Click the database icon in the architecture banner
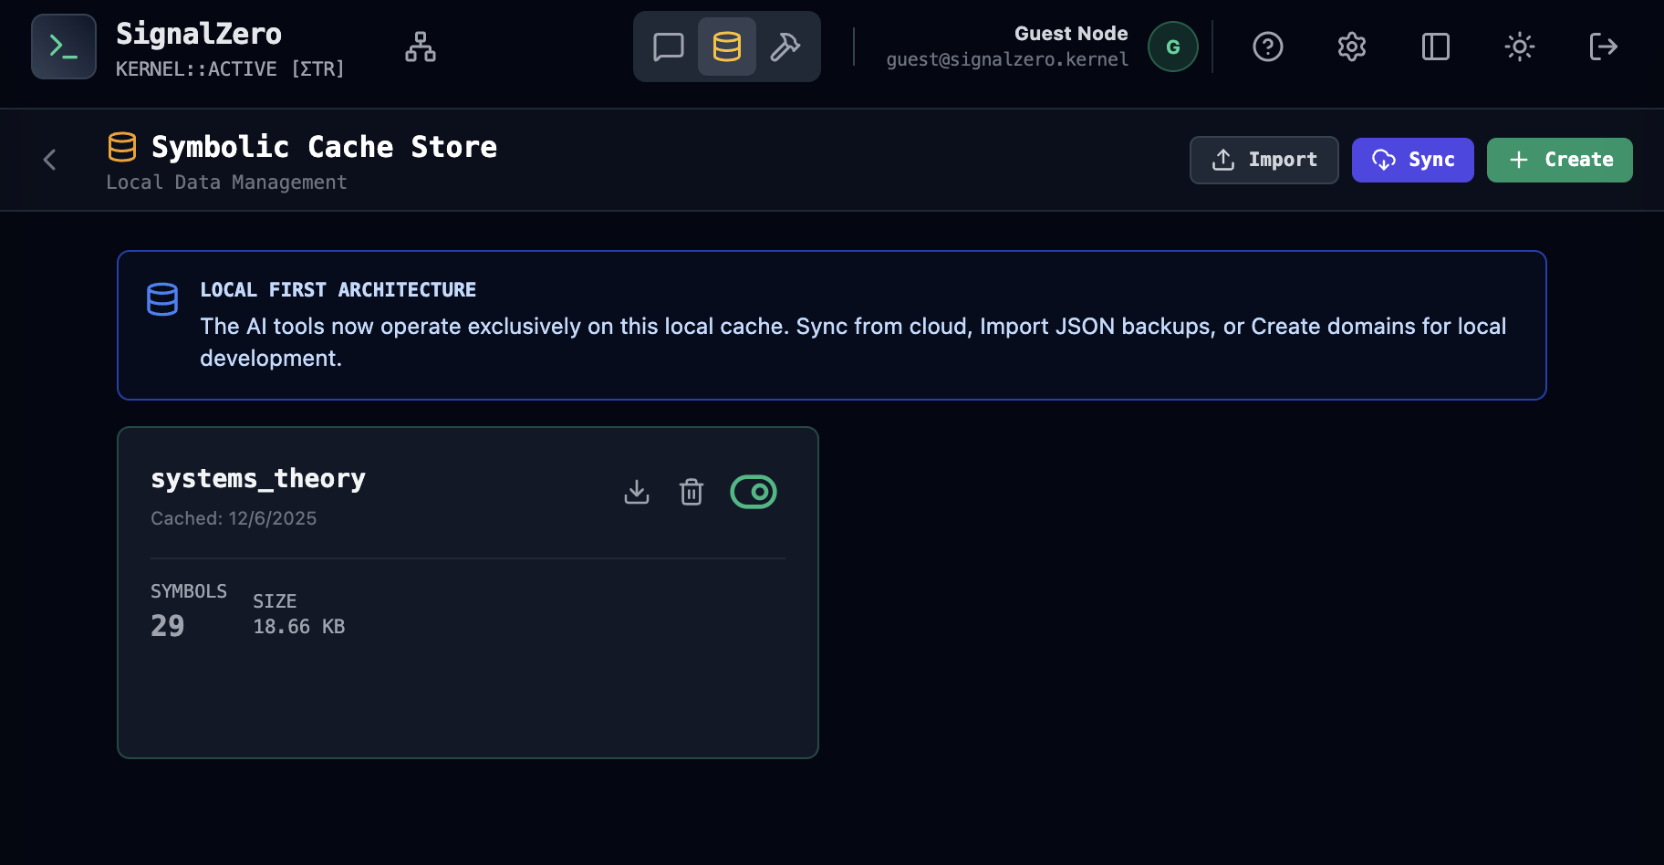The height and width of the screenshot is (865, 1664). click(162, 298)
